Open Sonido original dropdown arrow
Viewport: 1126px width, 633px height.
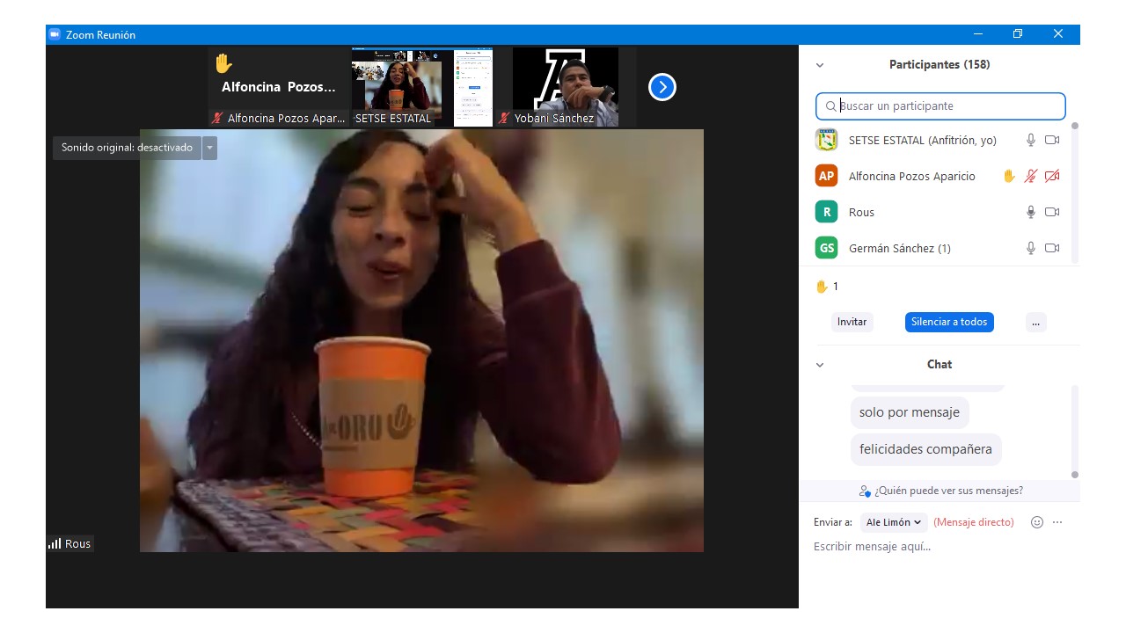click(209, 148)
